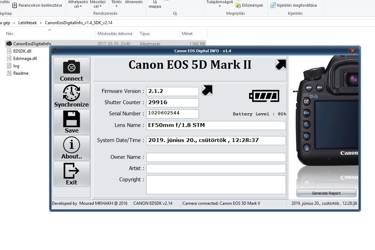This screenshot has width=375, height=250.
Task: Click inside the Copyright text box
Action: [216, 184]
